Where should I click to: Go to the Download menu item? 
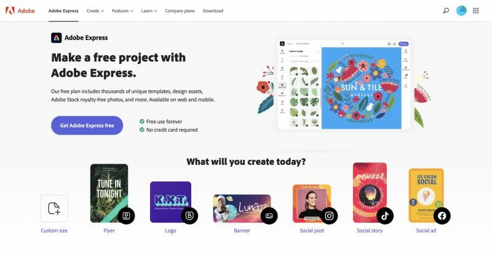(213, 10)
